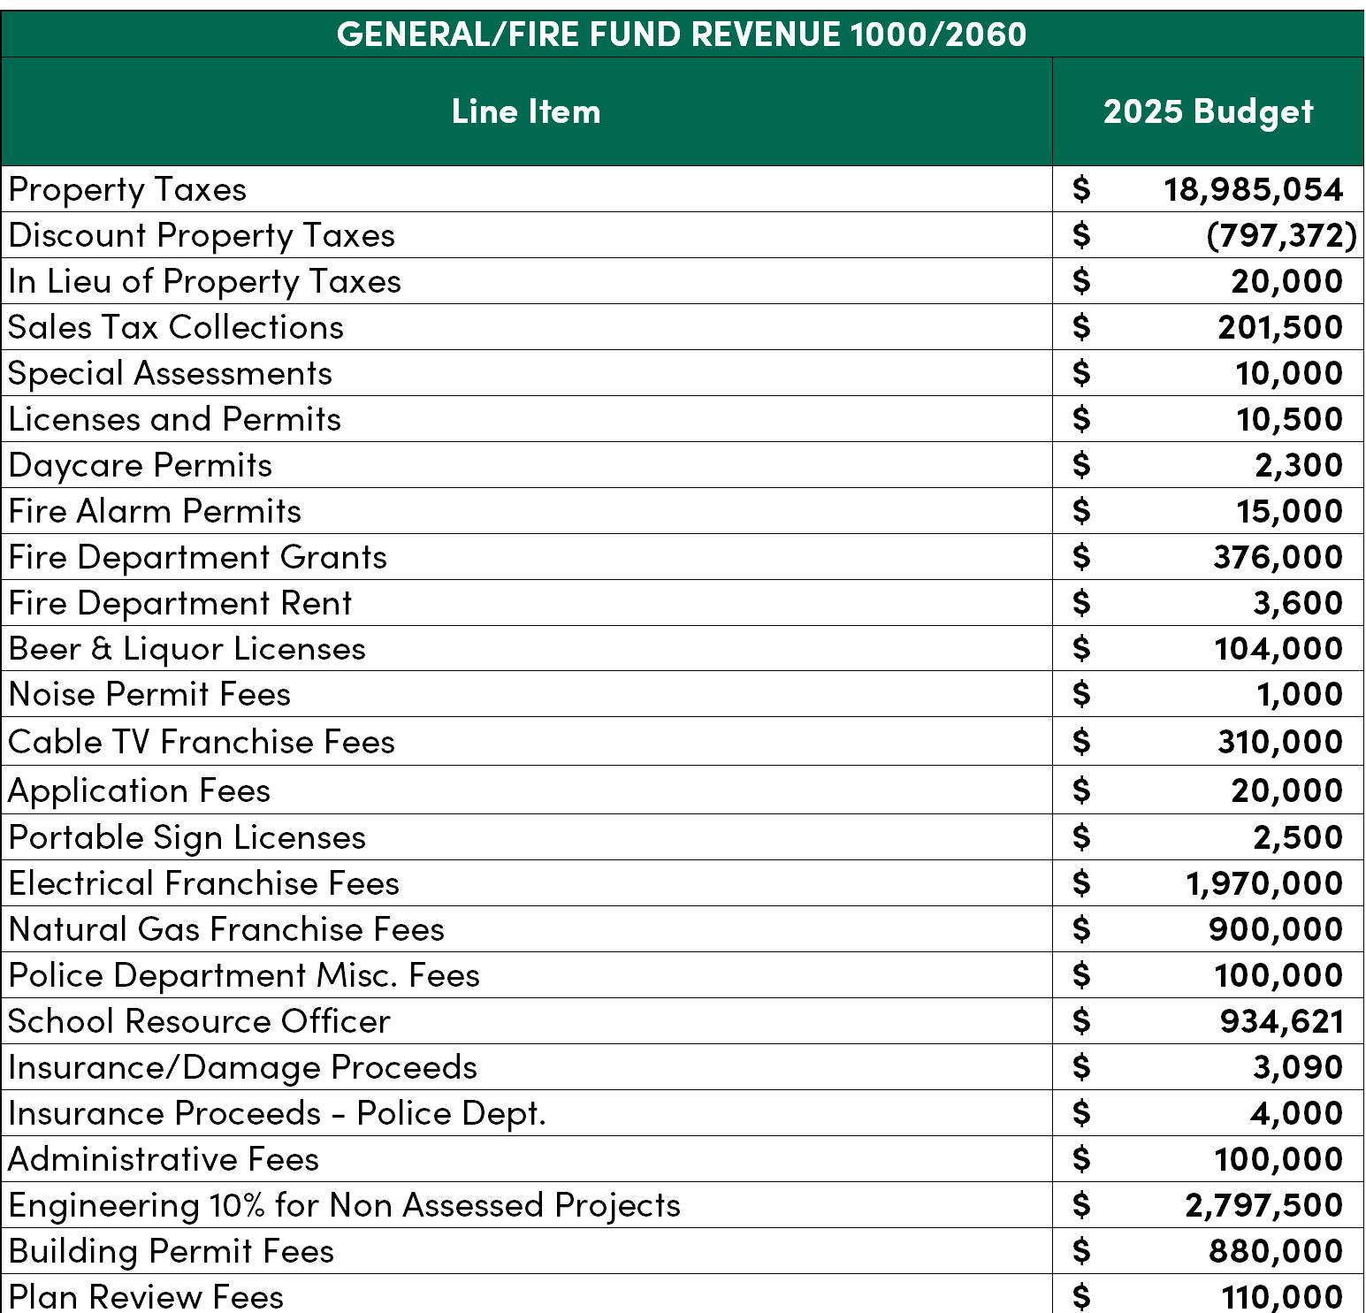The height and width of the screenshot is (1313, 1366).
Task: Click 'School Resource Officer' label
Action: [199, 1022]
